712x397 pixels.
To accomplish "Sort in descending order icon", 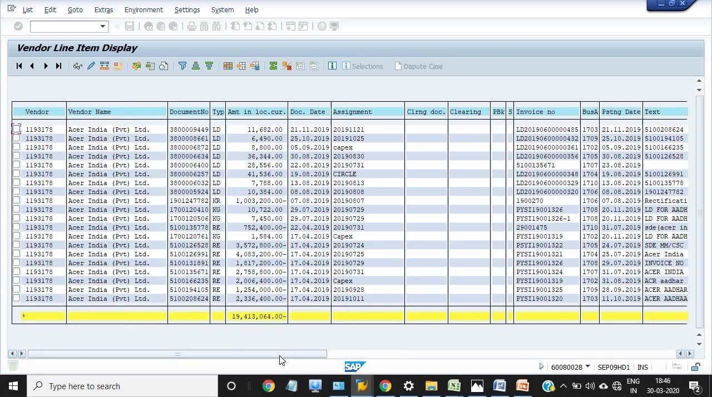I will (209, 66).
